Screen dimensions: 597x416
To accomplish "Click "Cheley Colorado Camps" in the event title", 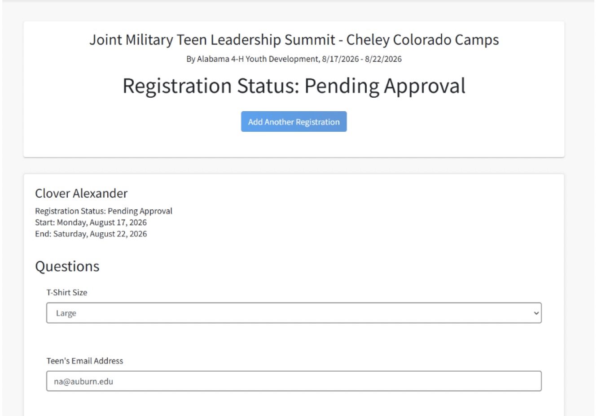I will tap(422, 40).
